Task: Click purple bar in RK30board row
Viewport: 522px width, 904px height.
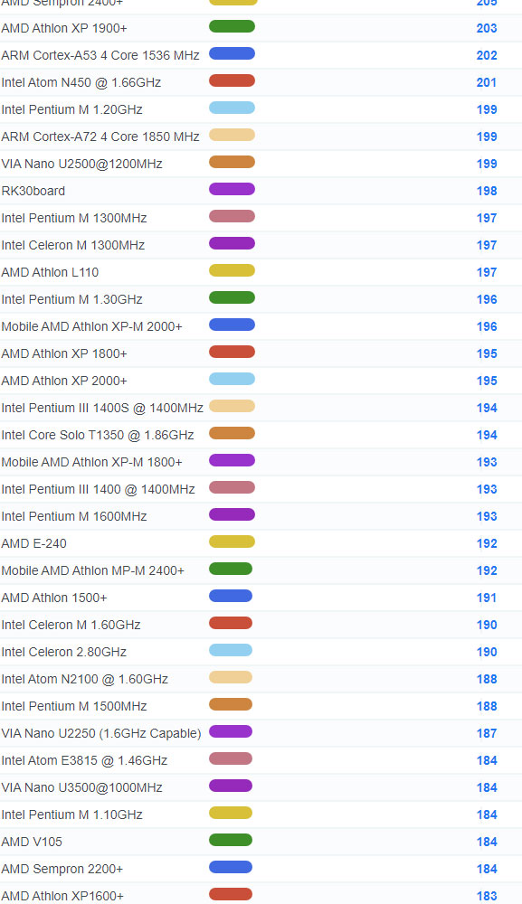Action: tap(232, 189)
